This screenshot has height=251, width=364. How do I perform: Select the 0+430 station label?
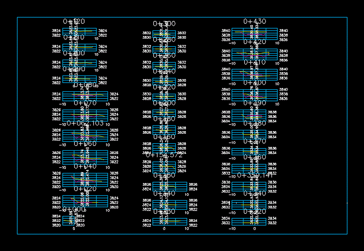coord(255,22)
